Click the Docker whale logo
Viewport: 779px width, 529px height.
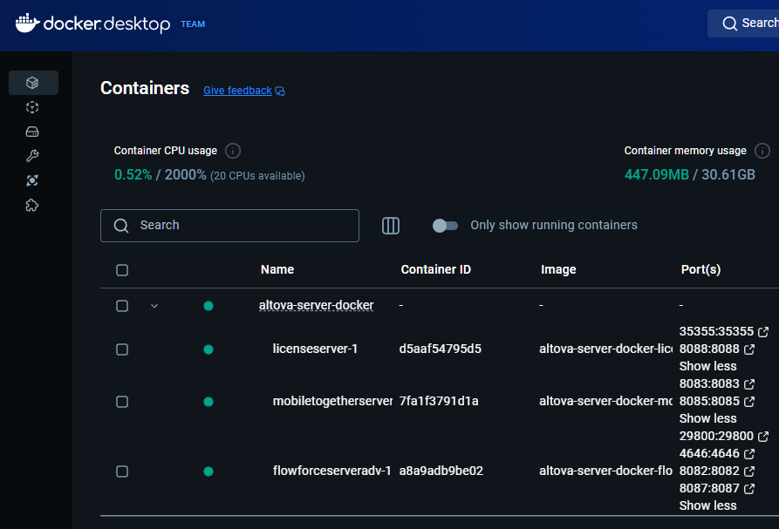(29, 24)
